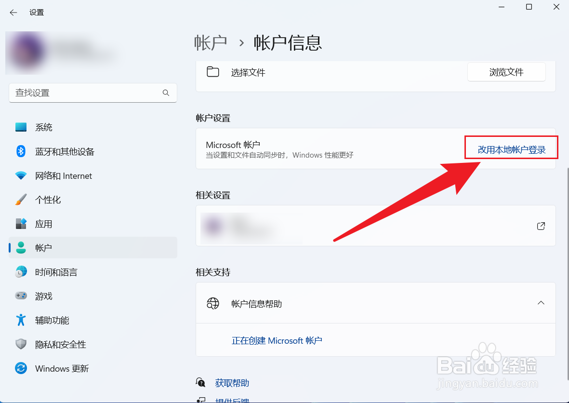Click the Gaming controller icon
The height and width of the screenshot is (403, 569).
point(21,296)
